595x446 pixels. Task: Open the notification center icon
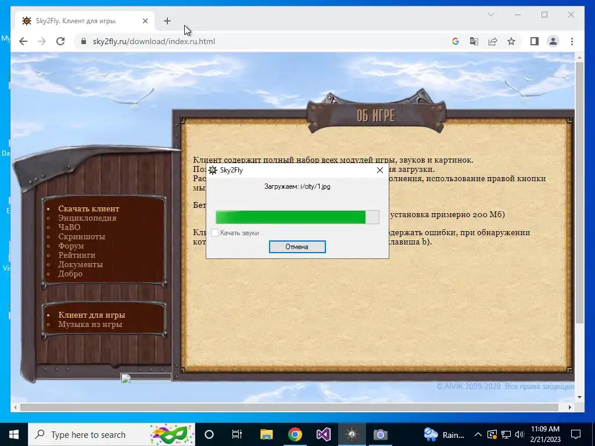tap(576, 434)
